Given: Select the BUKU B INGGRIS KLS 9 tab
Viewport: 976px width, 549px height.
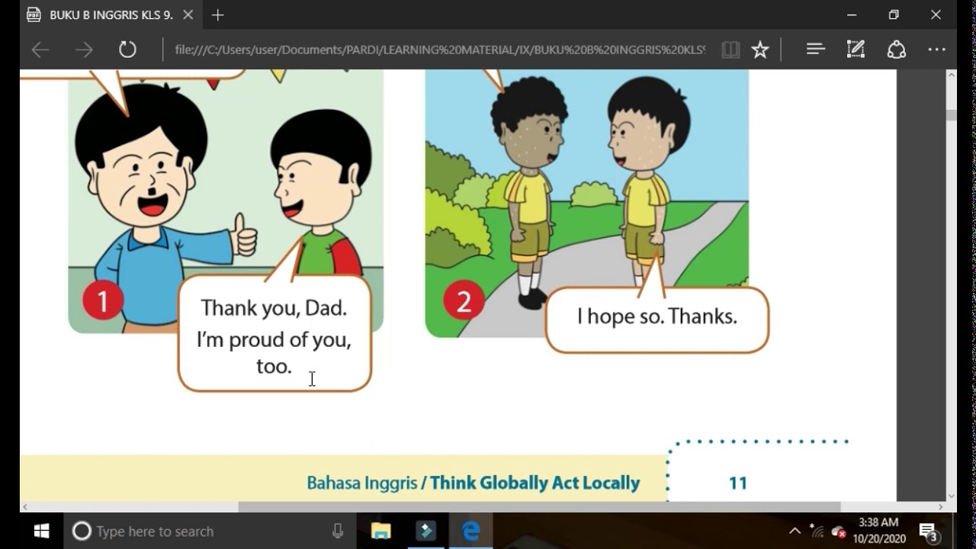Looking at the screenshot, I should 111,14.
